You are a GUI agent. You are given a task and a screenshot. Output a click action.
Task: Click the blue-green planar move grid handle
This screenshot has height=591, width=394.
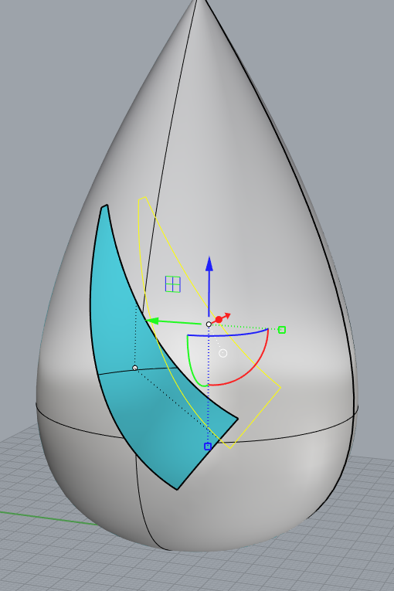click(x=173, y=284)
